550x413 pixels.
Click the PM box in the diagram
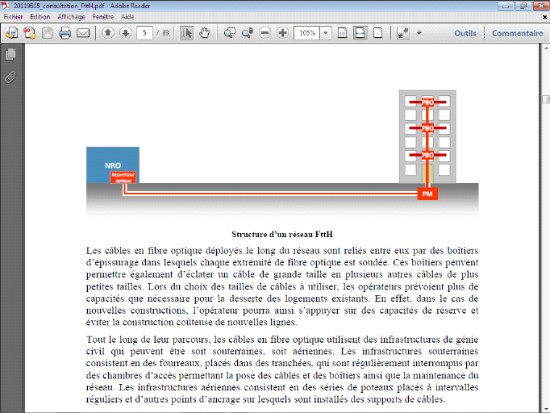pyautogui.click(x=427, y=194)
